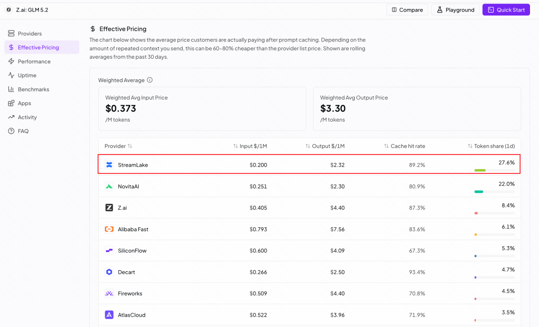
Task: Sort by Input $/1M column
Action: (x=250, y=146)
